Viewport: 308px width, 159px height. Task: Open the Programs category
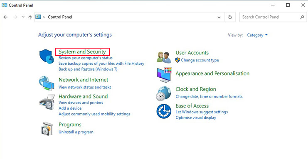click(70, 125)
